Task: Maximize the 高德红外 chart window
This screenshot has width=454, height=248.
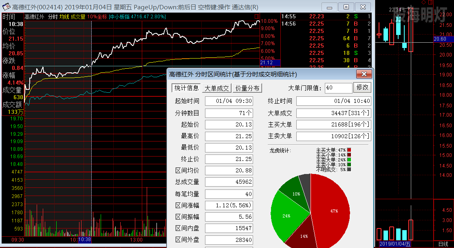Action: 346,7
